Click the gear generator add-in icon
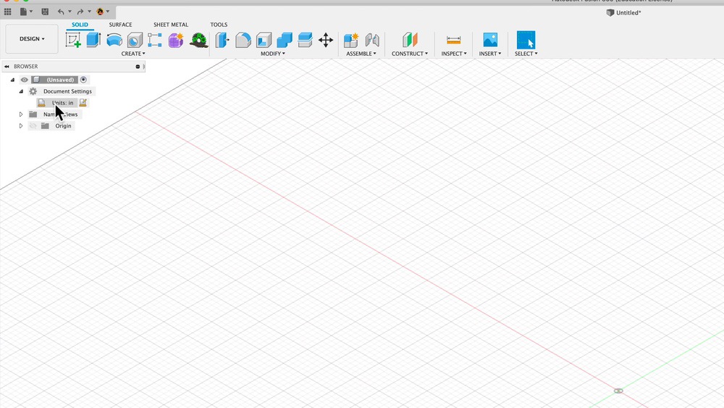This screenshot has width=724, height=408. [x=198, y=40]
